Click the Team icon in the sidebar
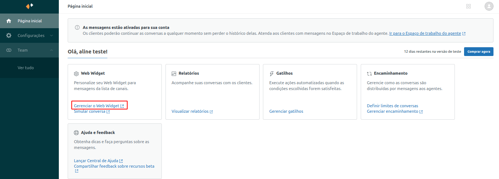 pos(9,50)
